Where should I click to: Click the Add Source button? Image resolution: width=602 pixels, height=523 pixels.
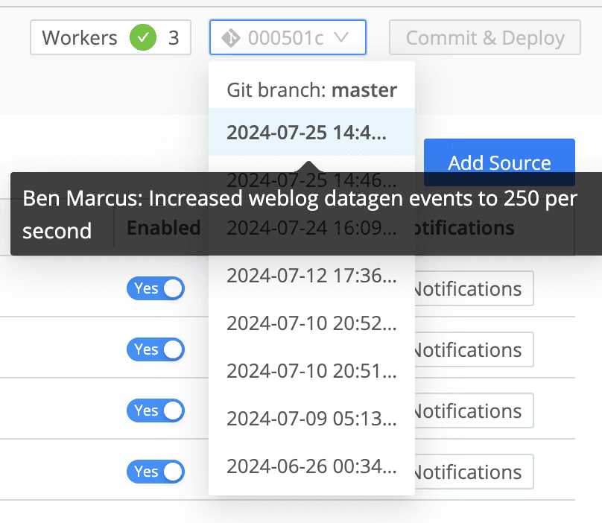tap(499, 162)
